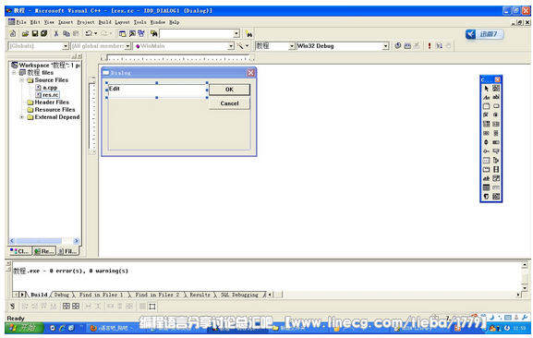Pick the List Box control tool

pos(496,124)
